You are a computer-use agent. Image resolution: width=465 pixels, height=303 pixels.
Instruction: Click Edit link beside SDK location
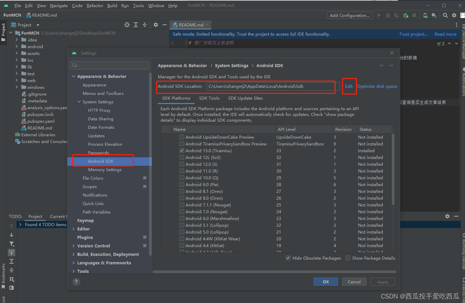[349, 86]
